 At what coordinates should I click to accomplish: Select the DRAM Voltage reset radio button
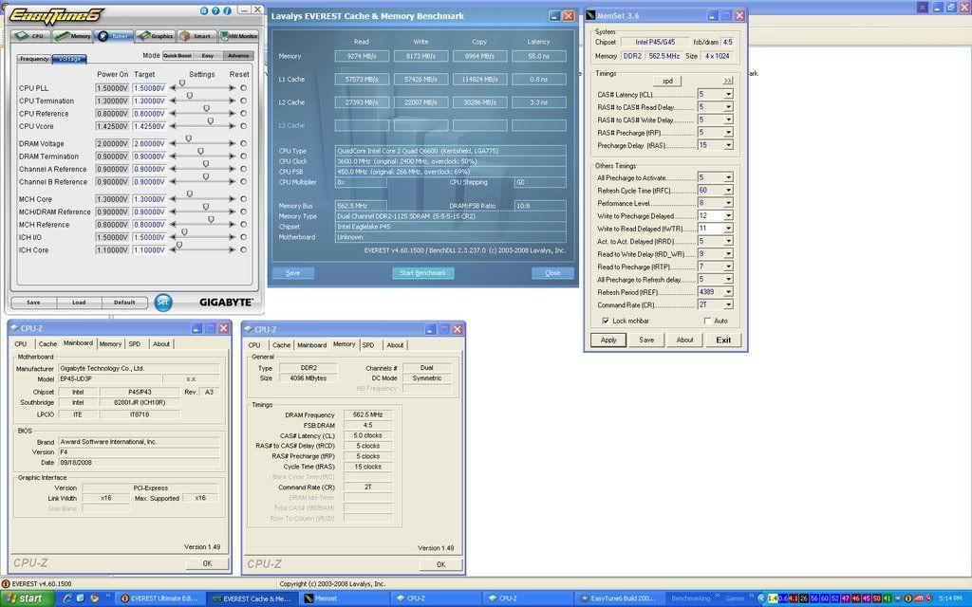coord(244,144)
